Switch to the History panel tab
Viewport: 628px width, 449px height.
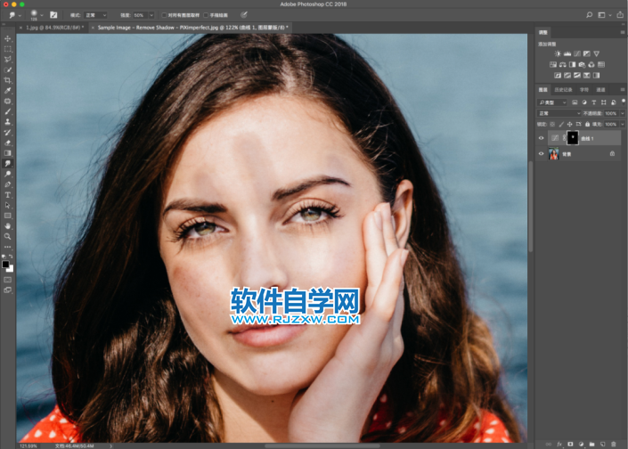[x=563, y=90]
